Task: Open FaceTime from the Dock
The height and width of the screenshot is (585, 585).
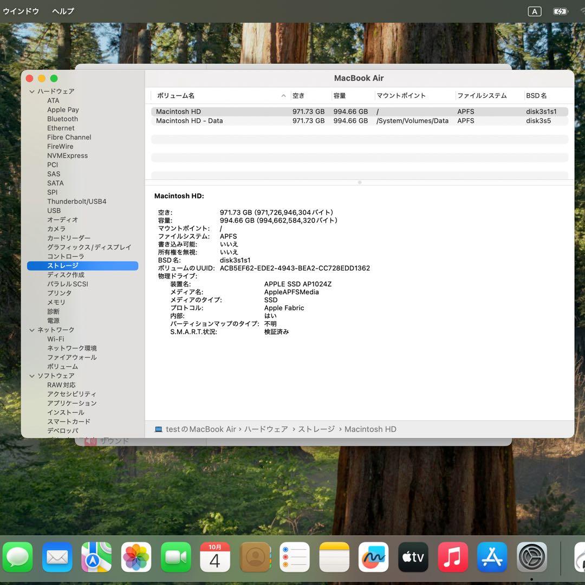Action: (175, 557)
